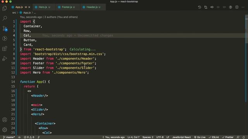This screenshot has width=248, height=139.
Task: Click 'Calculating...' import cost hint
Action: pyautogui.click(x=83, y=49)
